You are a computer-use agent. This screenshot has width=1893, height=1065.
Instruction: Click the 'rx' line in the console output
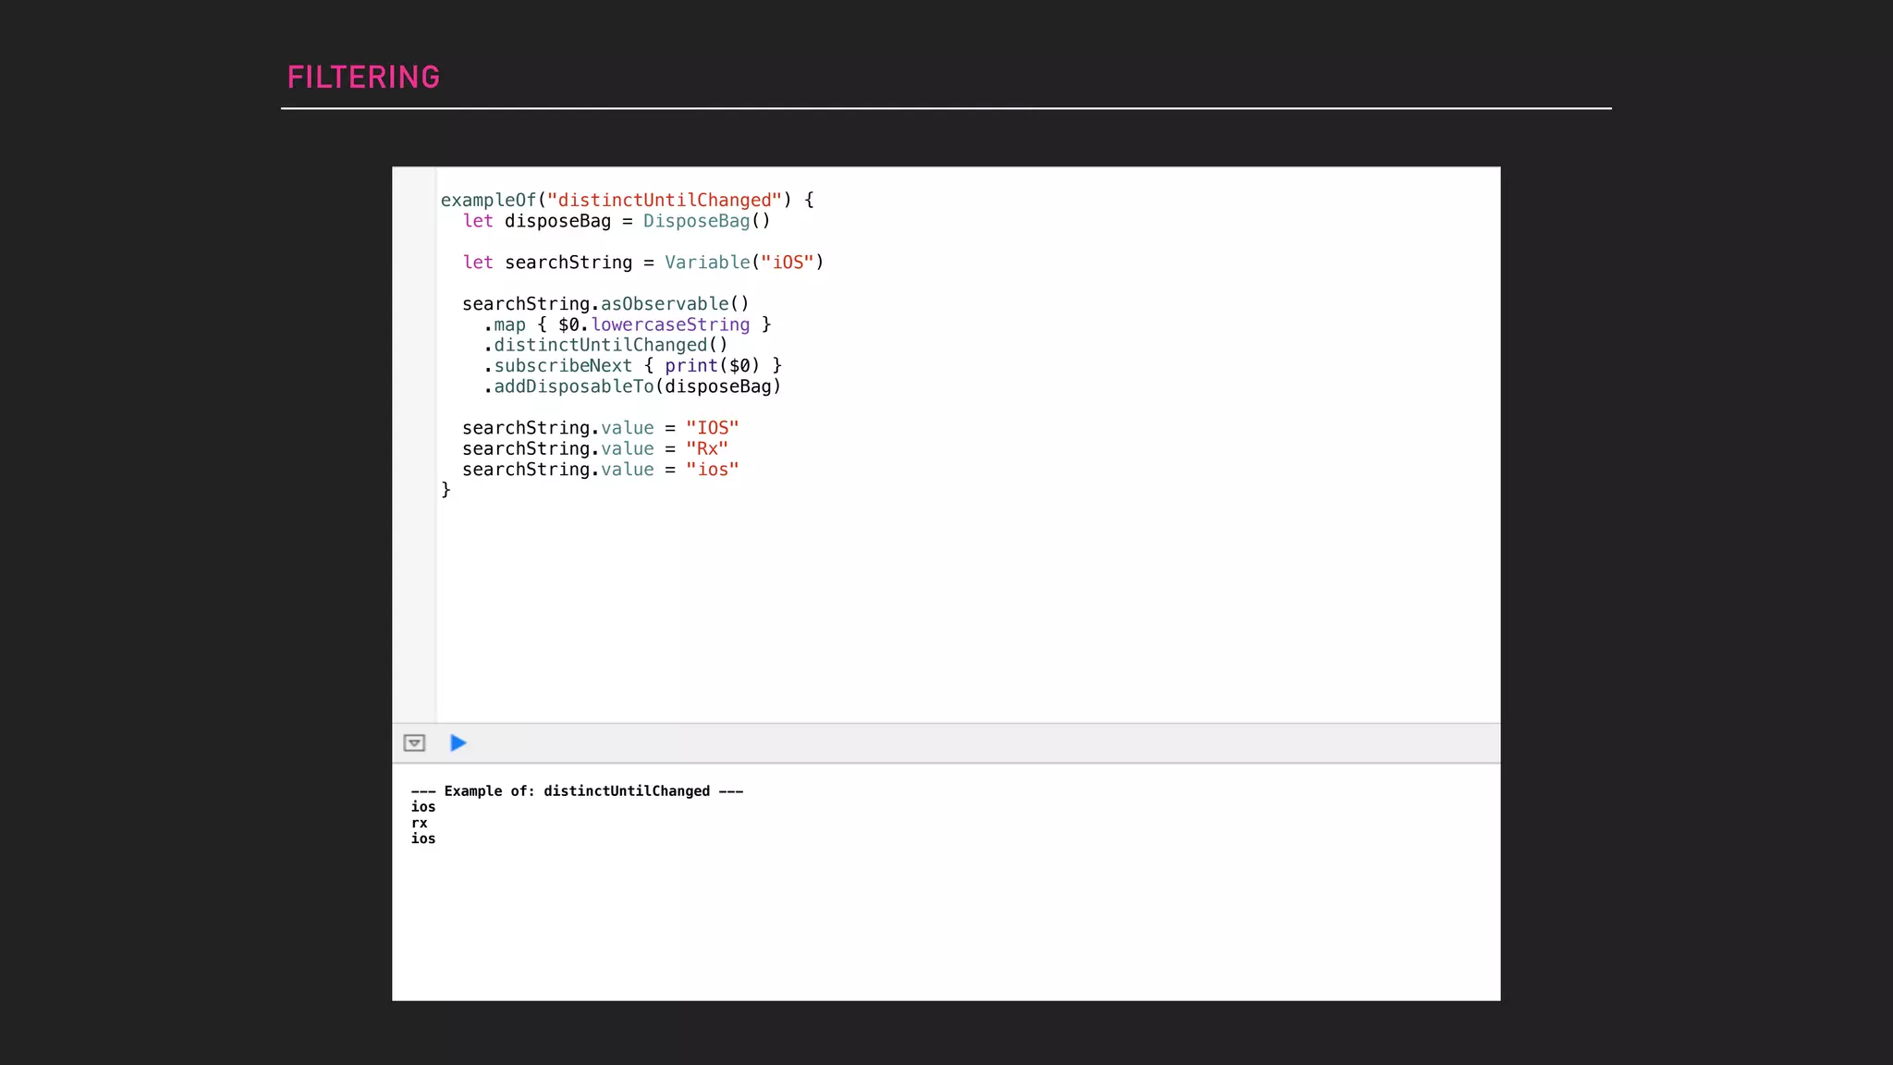click(420, 824)
